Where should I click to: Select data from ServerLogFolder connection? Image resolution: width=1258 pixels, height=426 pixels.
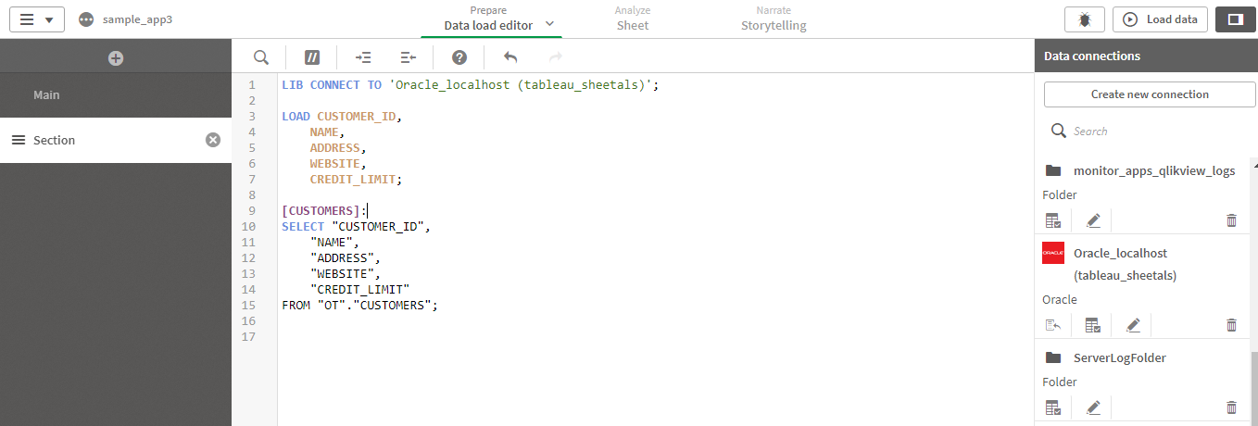1052,407
